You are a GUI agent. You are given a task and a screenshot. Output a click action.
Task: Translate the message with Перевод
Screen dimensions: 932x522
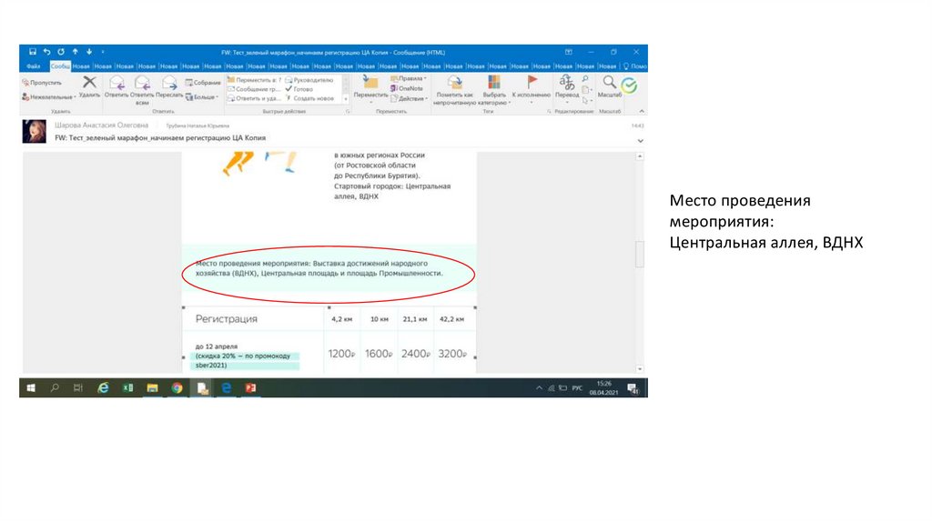click(x=567, y=88)
